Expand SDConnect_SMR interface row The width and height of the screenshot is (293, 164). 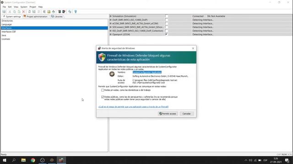tap(111, 27)
